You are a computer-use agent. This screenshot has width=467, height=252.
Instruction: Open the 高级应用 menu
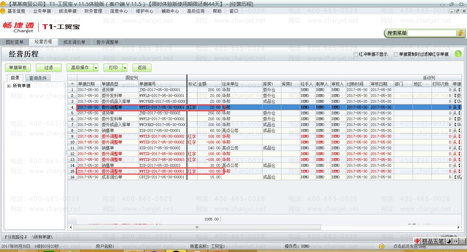(x=196, y=11)
